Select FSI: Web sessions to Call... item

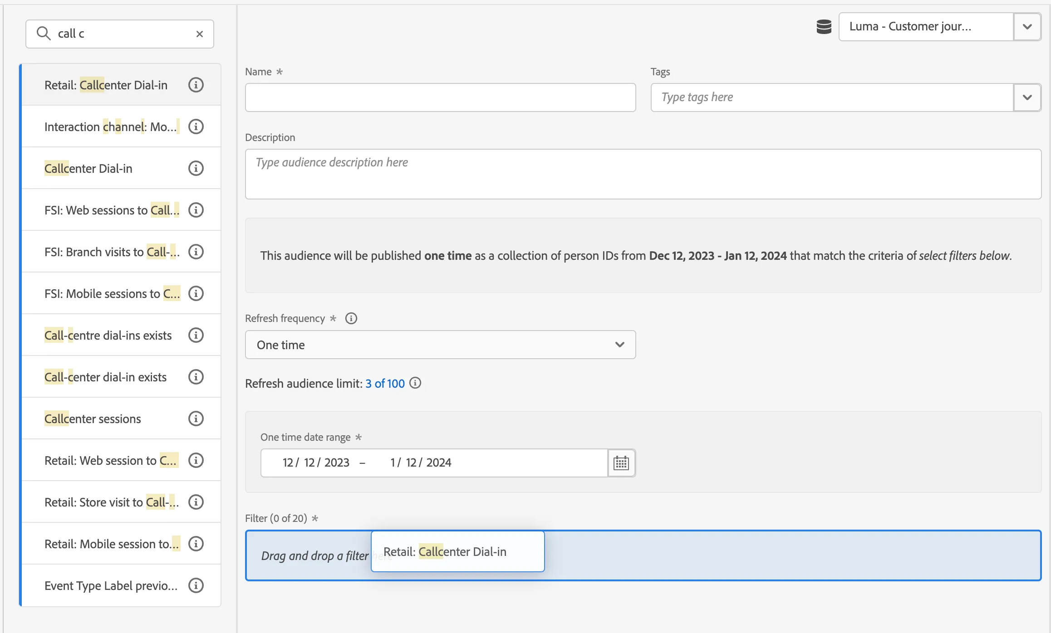(x=121, y=210)
